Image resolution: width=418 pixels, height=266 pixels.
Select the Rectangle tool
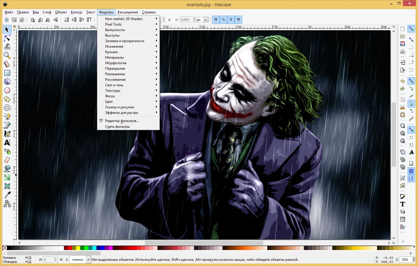[x=7, y=73]
